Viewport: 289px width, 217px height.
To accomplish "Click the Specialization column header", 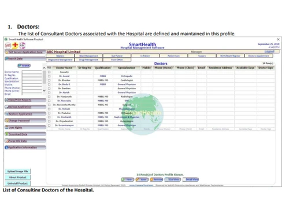I will [x=127, y=68].
